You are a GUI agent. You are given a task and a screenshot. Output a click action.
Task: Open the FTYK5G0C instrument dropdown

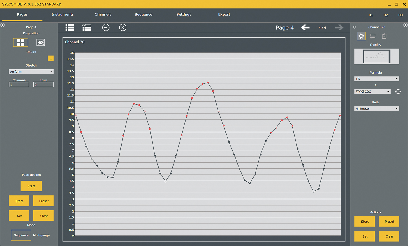point(372,92)
